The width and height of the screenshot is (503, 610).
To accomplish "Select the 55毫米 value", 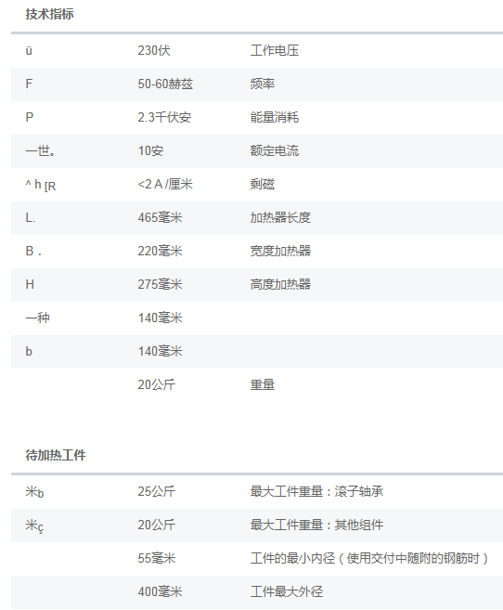I will (x=156, y=559).
